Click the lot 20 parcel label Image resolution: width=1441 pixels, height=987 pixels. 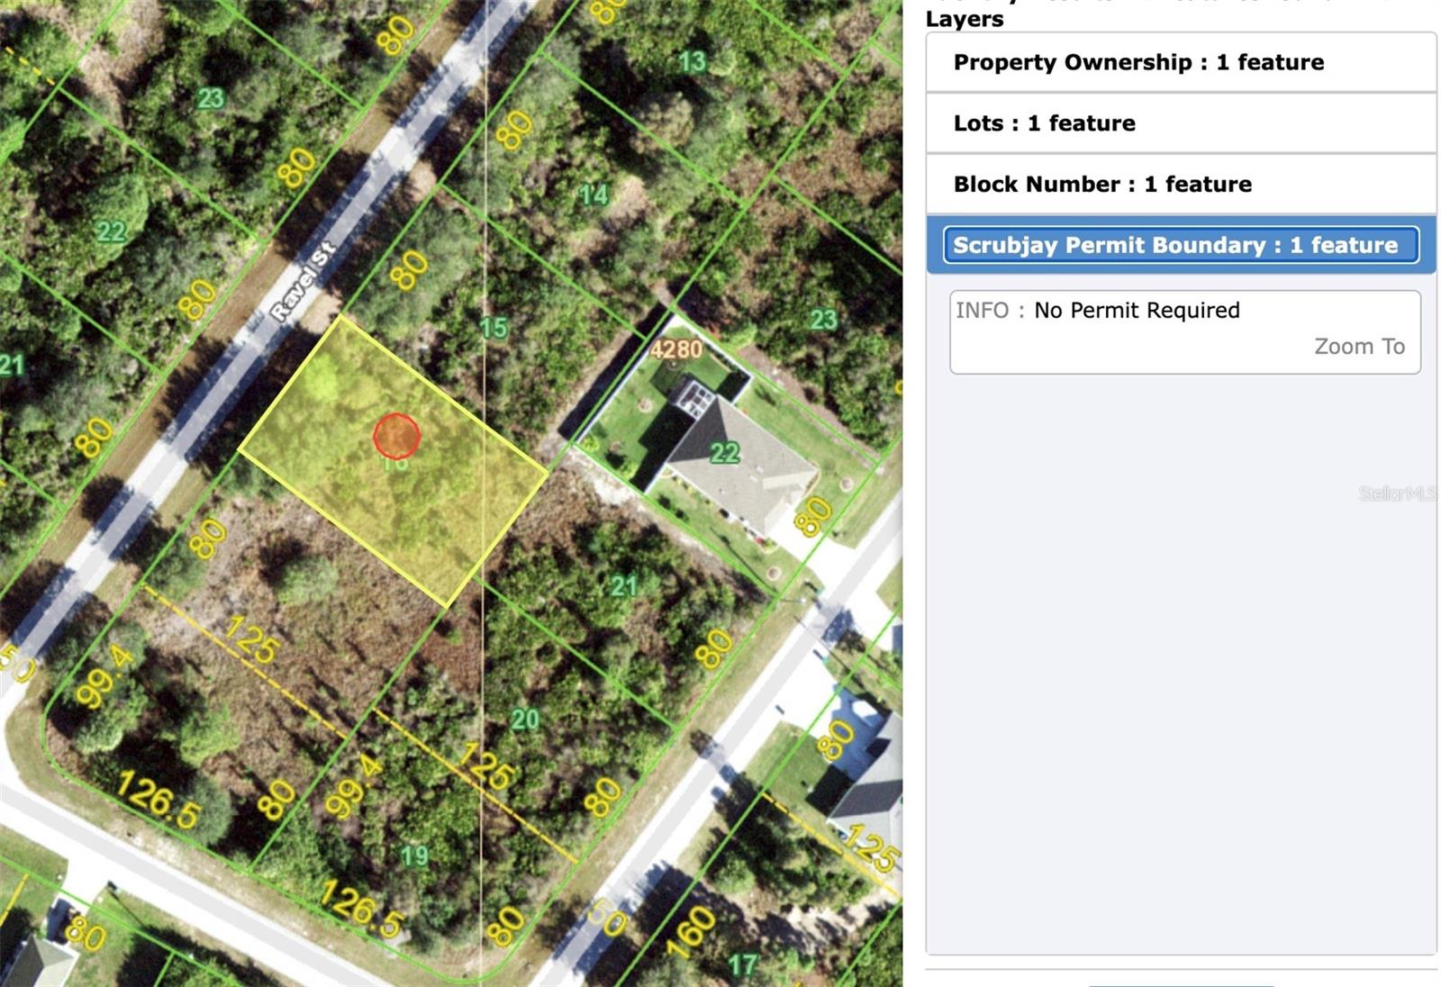[x=524, y=719]
